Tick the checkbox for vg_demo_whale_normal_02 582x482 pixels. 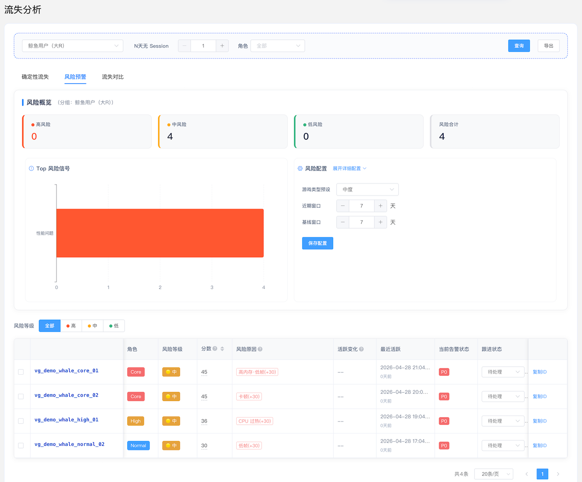tap(21, 446)
